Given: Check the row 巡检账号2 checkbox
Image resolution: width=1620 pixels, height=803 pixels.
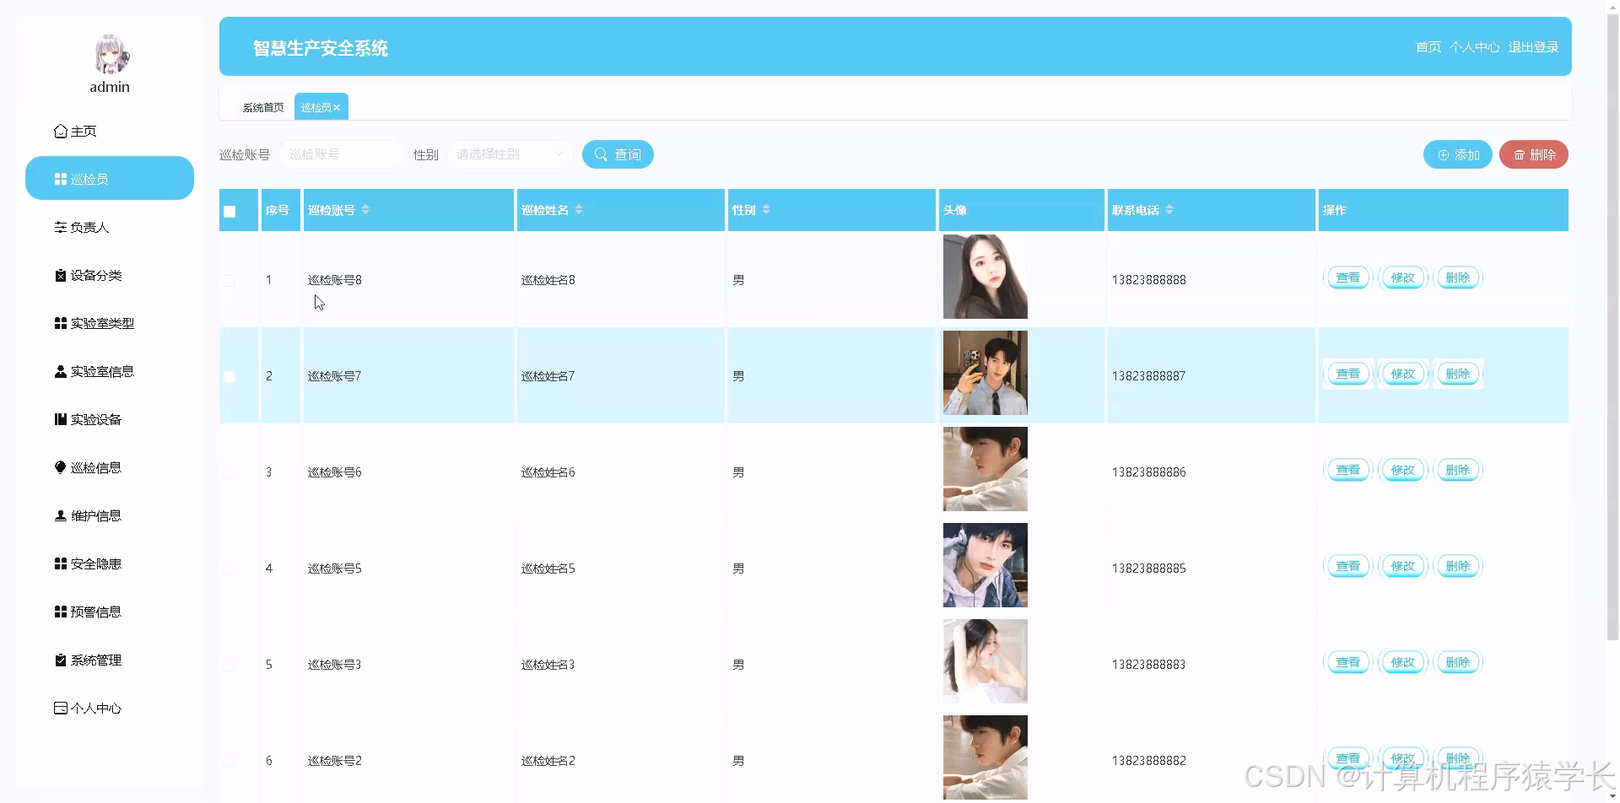Looking at the screenshot, I should click(229, 762).
